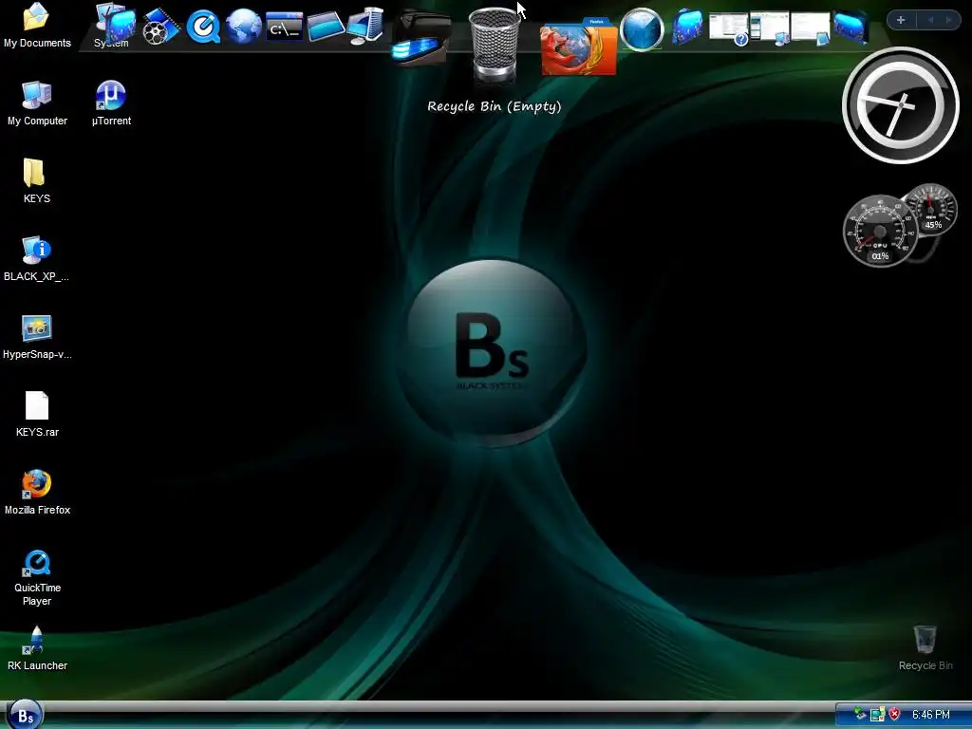Open the wire mesh Recycle Bin in dock
The height and width of the screenshot is (729, 972).
[x=494, y=45]
